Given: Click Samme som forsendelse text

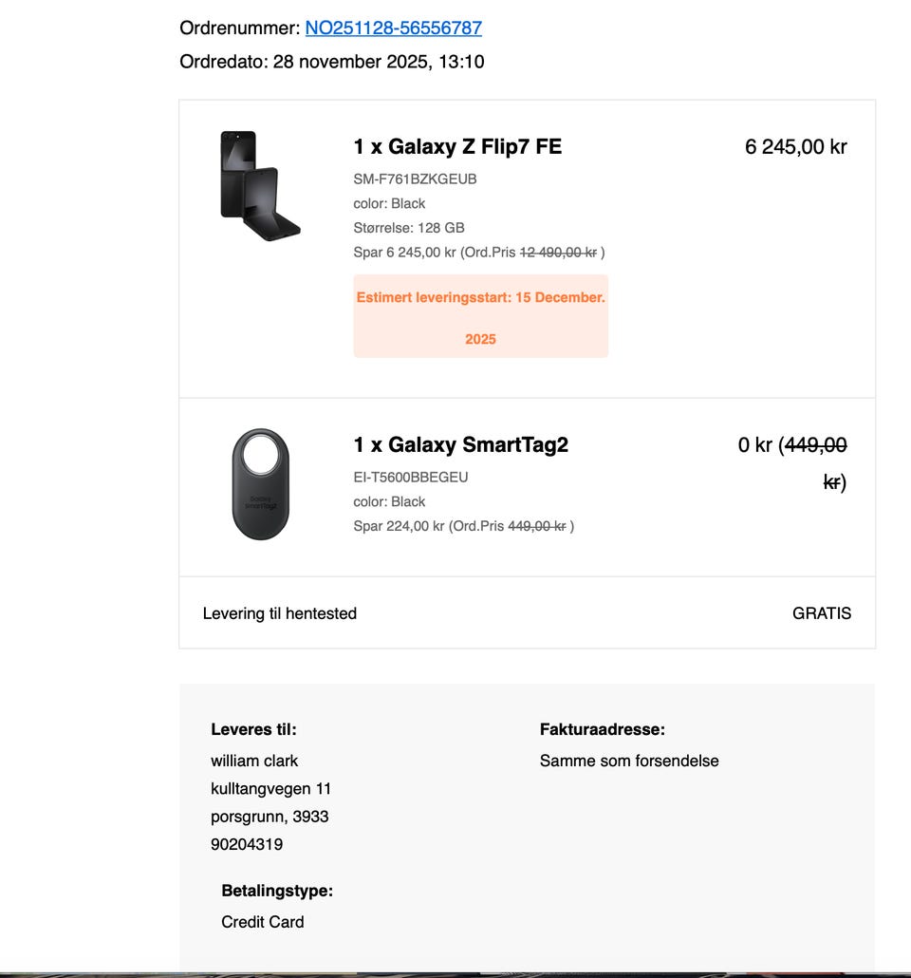Looking at the screenshot, I should point(629,761).
